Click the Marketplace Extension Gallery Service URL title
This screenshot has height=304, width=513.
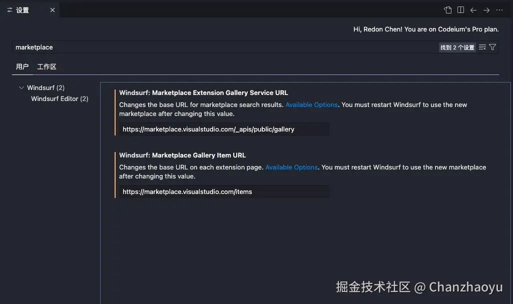click(x=203, y=92)
